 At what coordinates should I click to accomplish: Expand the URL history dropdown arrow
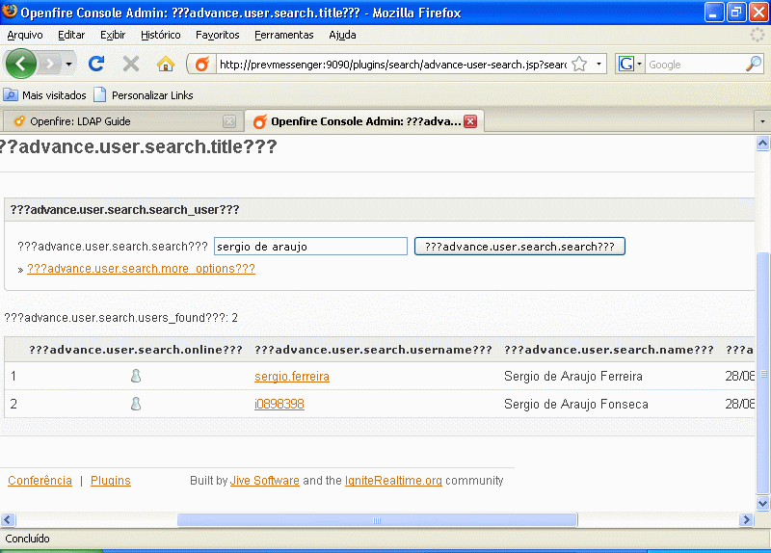tap(599, 65)
